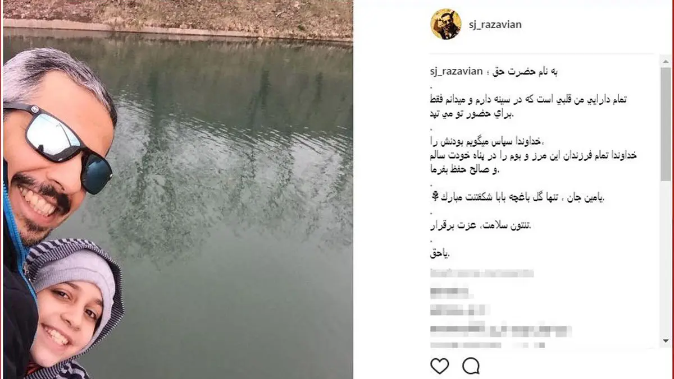Click the empty scrollbar track below the thumb
674x379 pixels.
pos(666,258)
